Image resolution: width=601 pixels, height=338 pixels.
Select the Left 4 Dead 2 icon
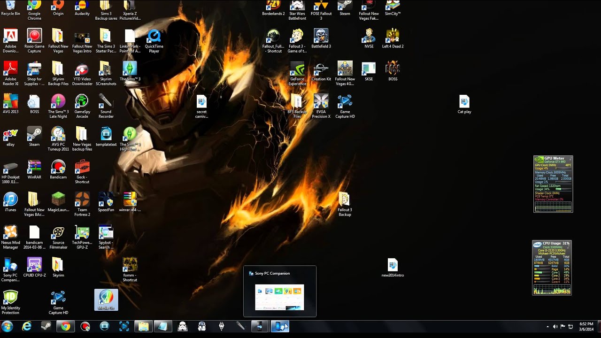click(x=393, y=38)
